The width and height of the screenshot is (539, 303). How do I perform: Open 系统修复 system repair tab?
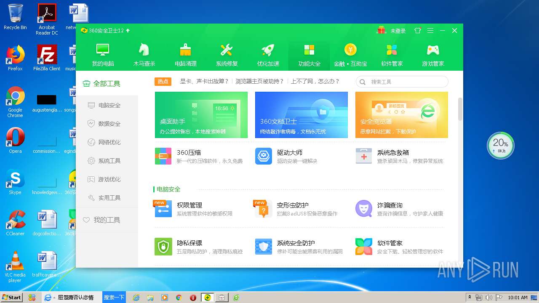pos(227,55)
